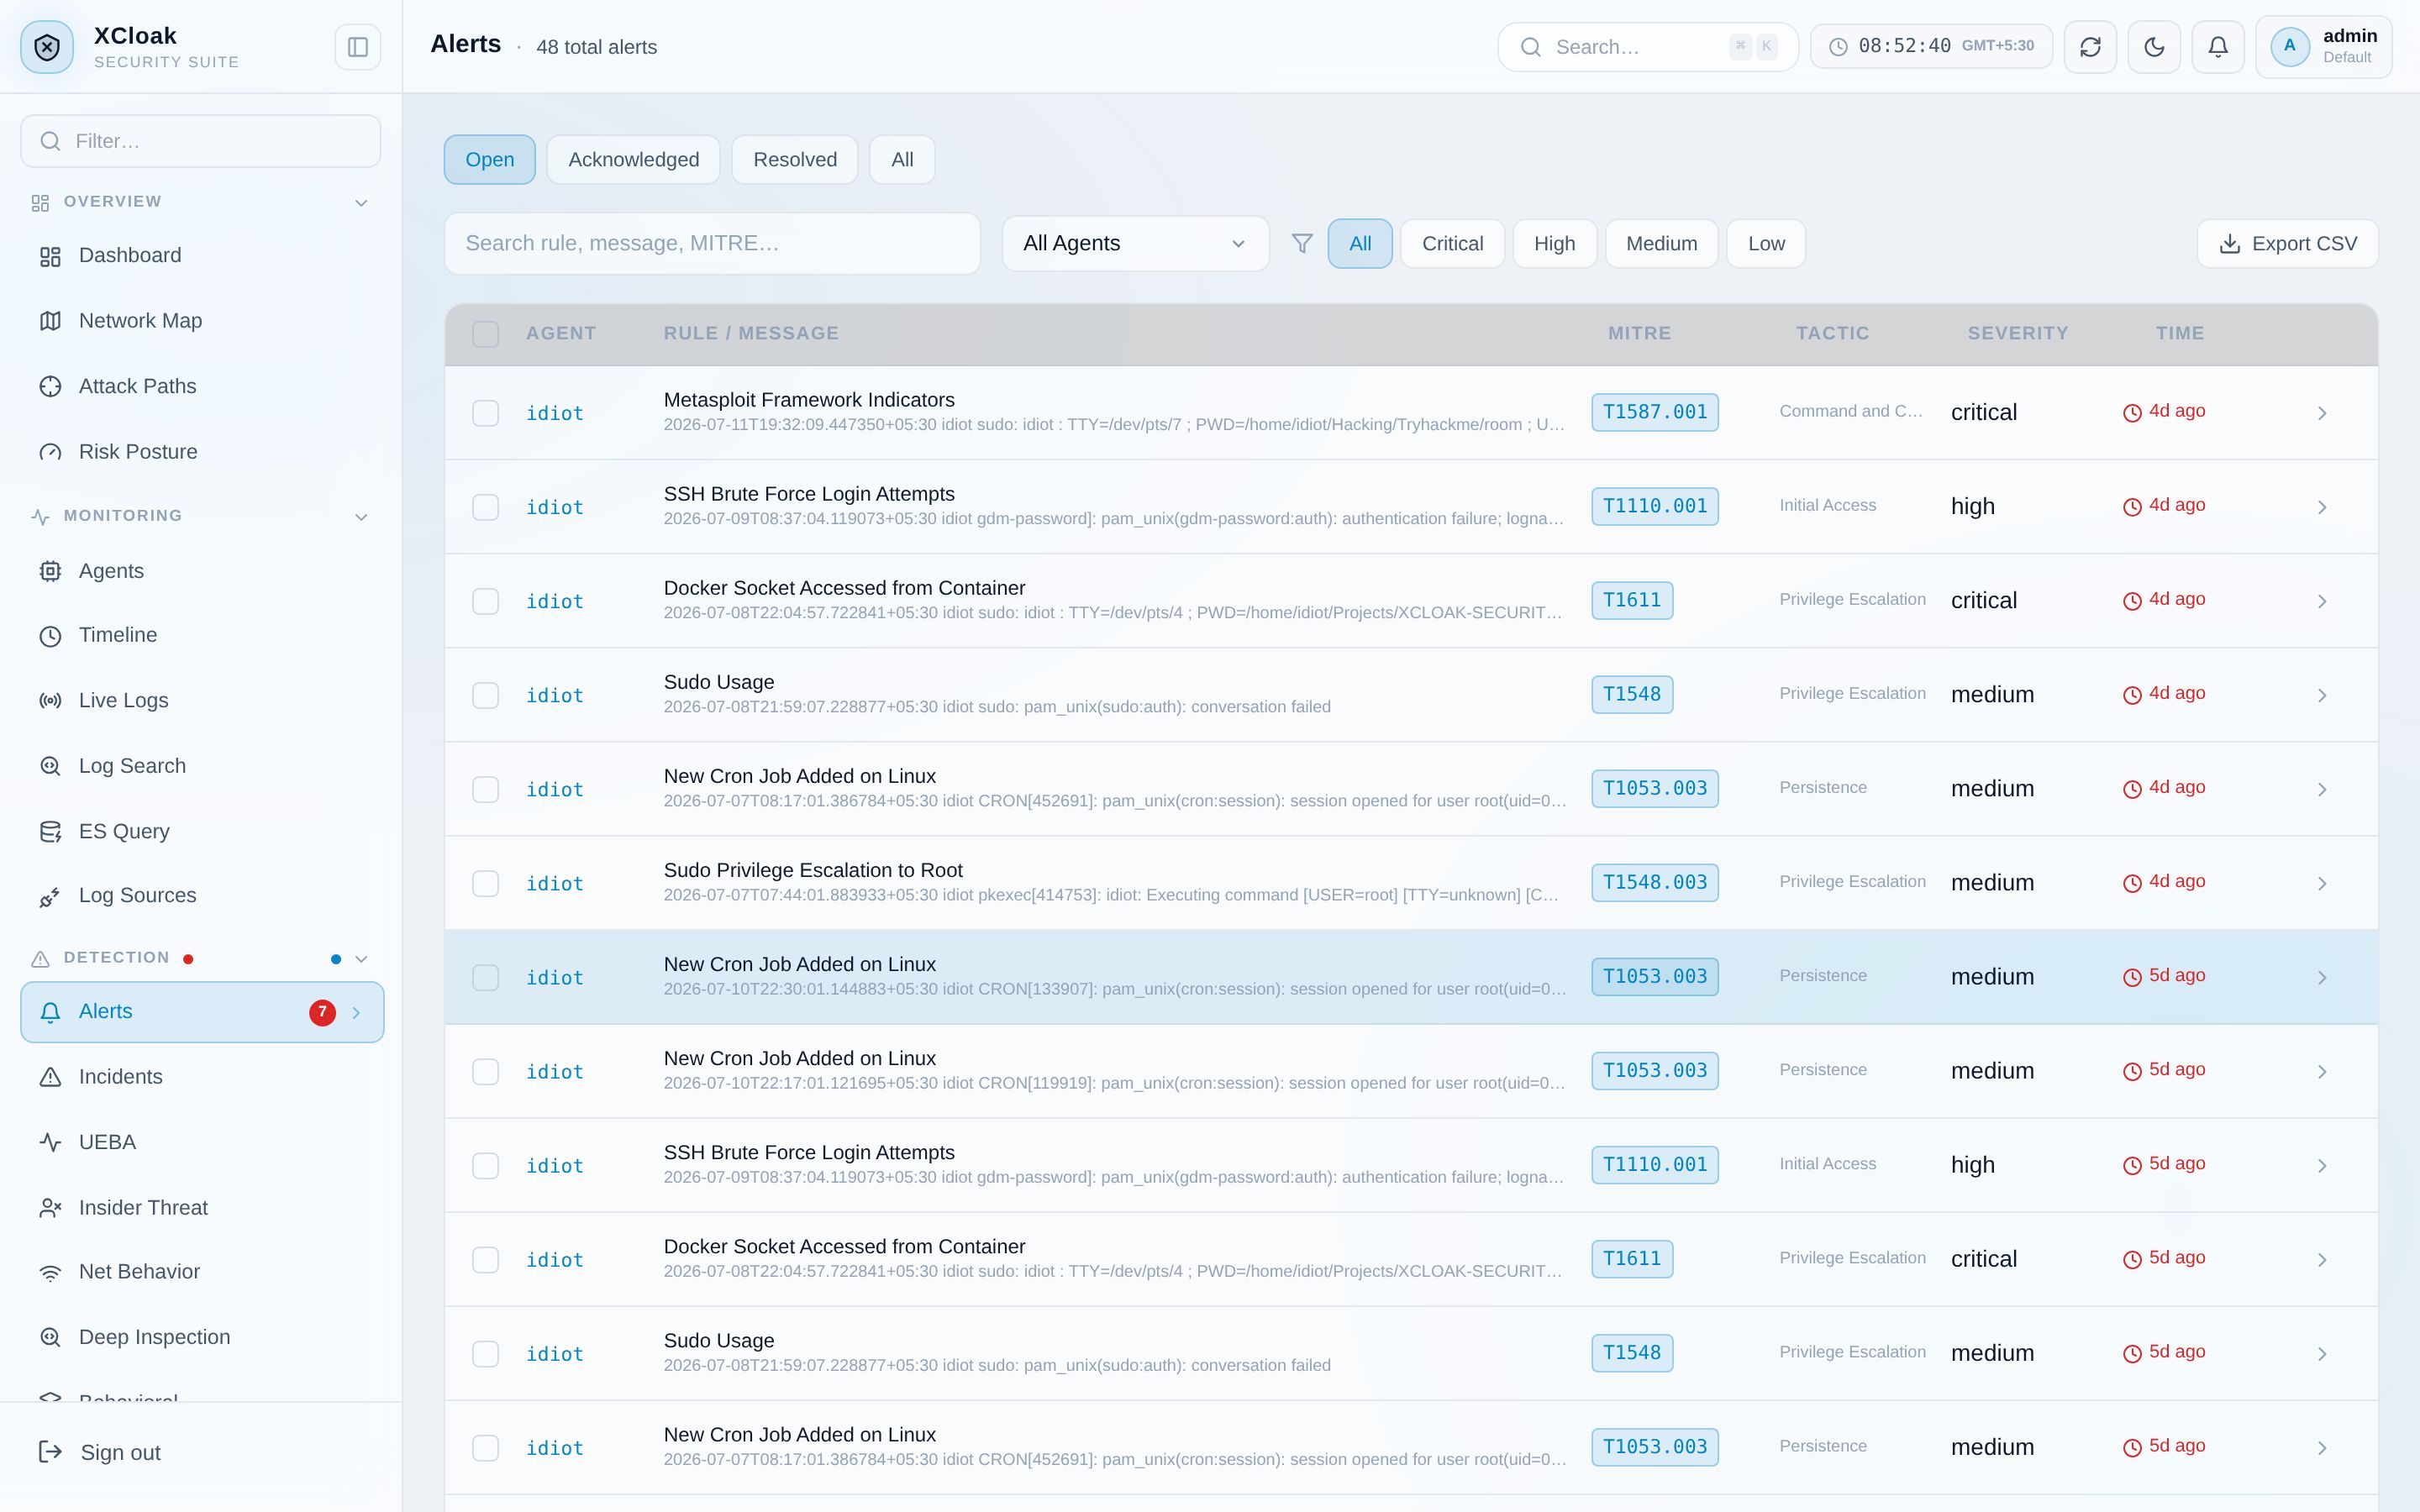
Task: Collapse the MONITORING section chevron
Action: point(361,517)
